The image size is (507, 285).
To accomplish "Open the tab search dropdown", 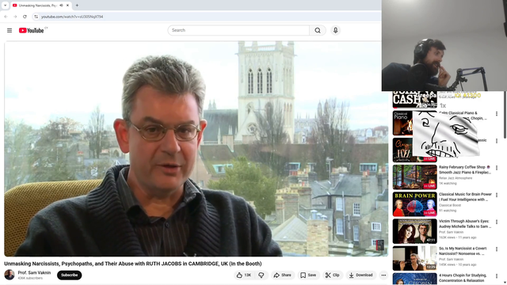I will 5,6.
